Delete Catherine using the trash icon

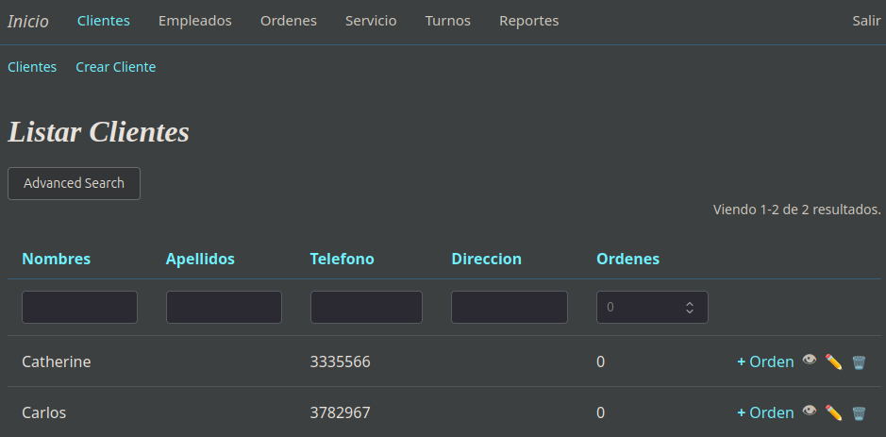pyautogui.click(x=859, y=362)
